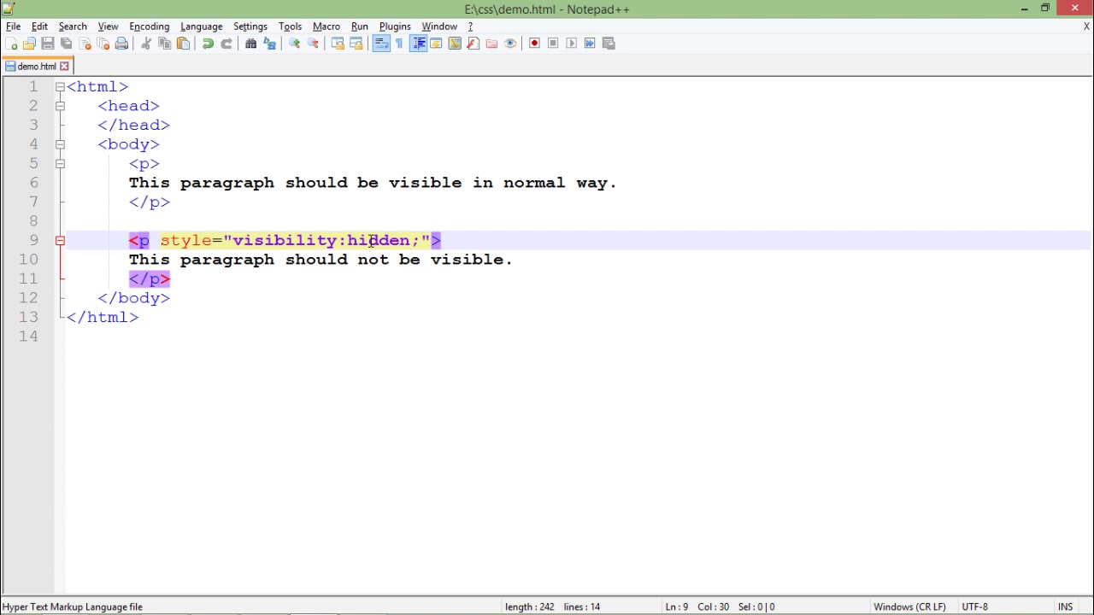
Task: Open the Search menu
Action: [x=73, y=26]
